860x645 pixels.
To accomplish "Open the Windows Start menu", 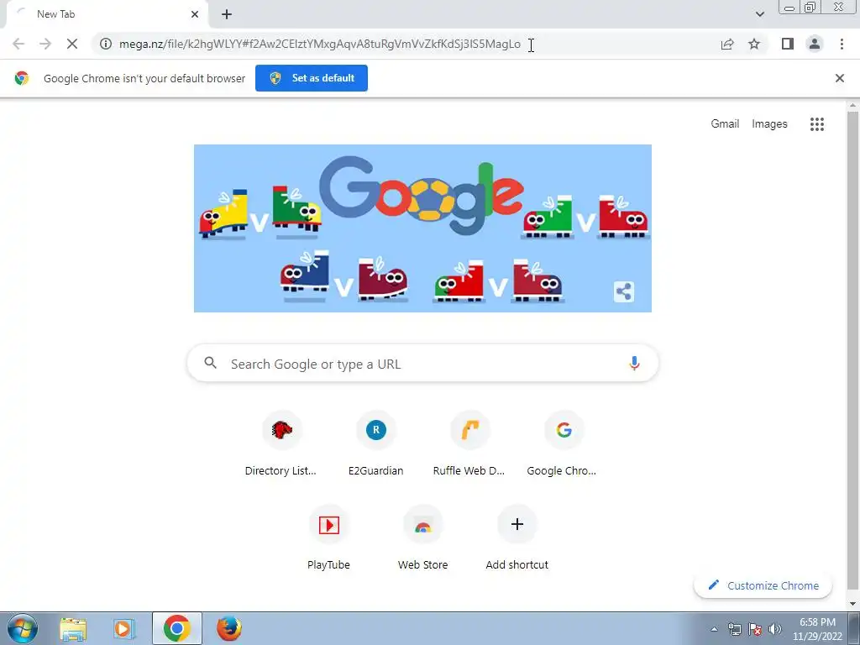I will 23,628.
